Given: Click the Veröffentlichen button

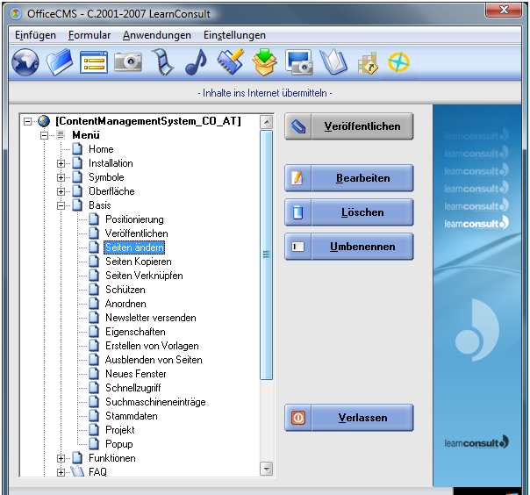Looking at the screenshot, I should click(x=349, y=126).
